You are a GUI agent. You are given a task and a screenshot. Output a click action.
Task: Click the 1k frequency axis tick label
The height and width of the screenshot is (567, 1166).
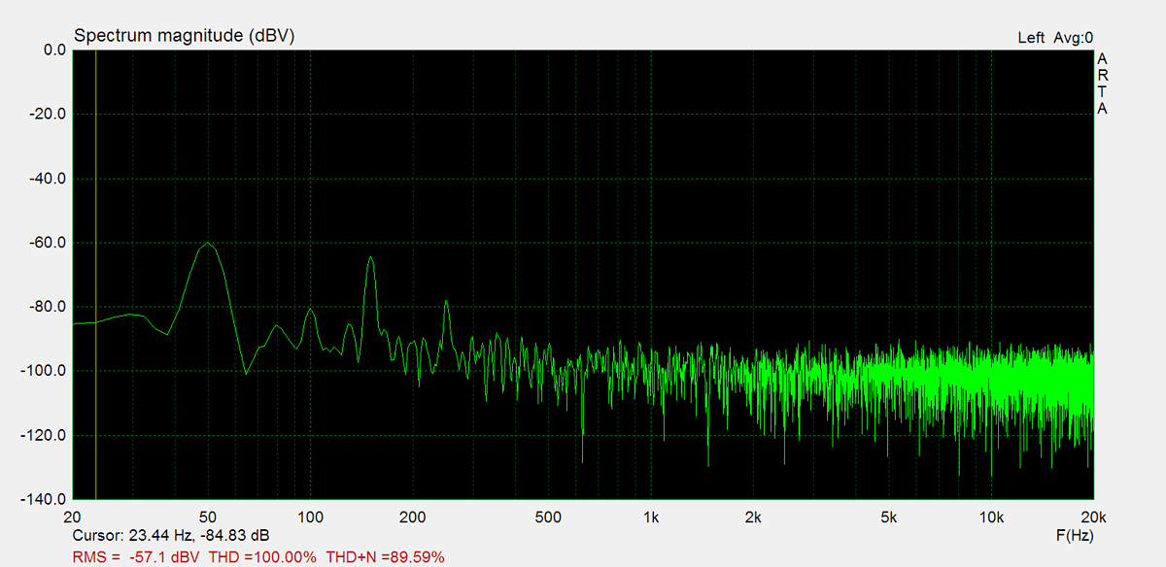point(651,517)
